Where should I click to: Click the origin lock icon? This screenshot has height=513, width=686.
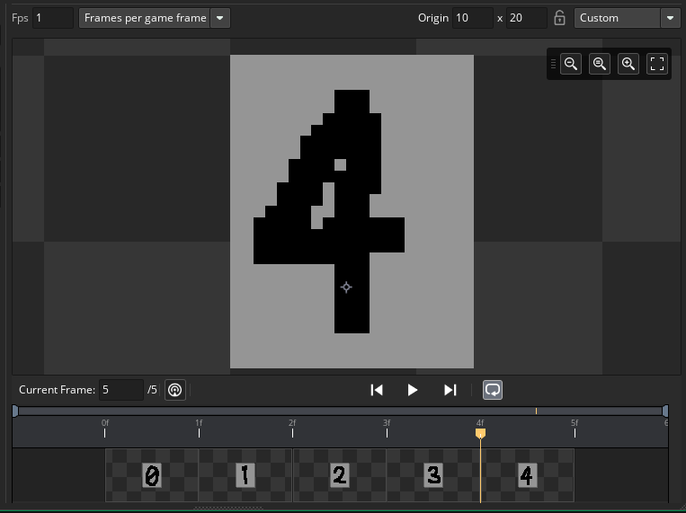pyautogui.click(x=559, y=18)
